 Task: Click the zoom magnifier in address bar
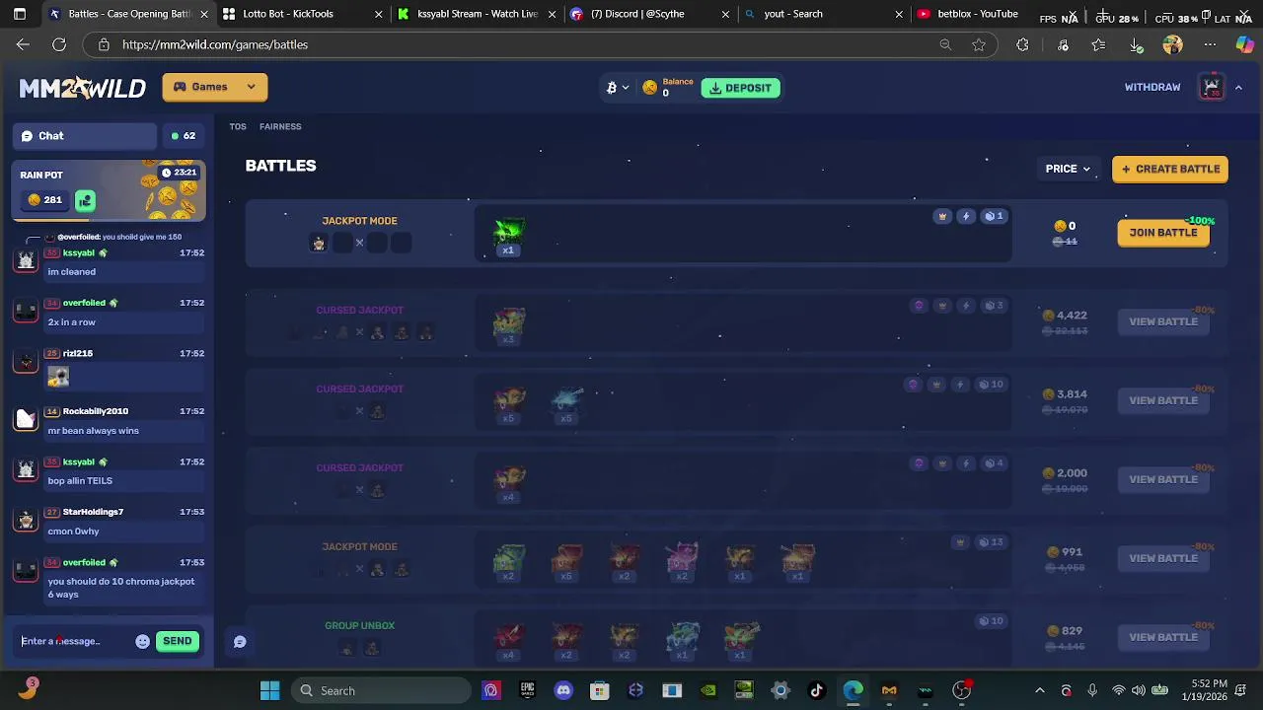tap(945, 44)
